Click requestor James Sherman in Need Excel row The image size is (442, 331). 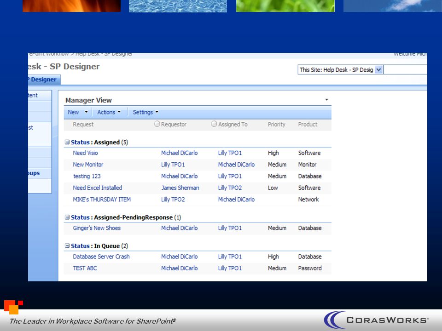click(180, 188)
